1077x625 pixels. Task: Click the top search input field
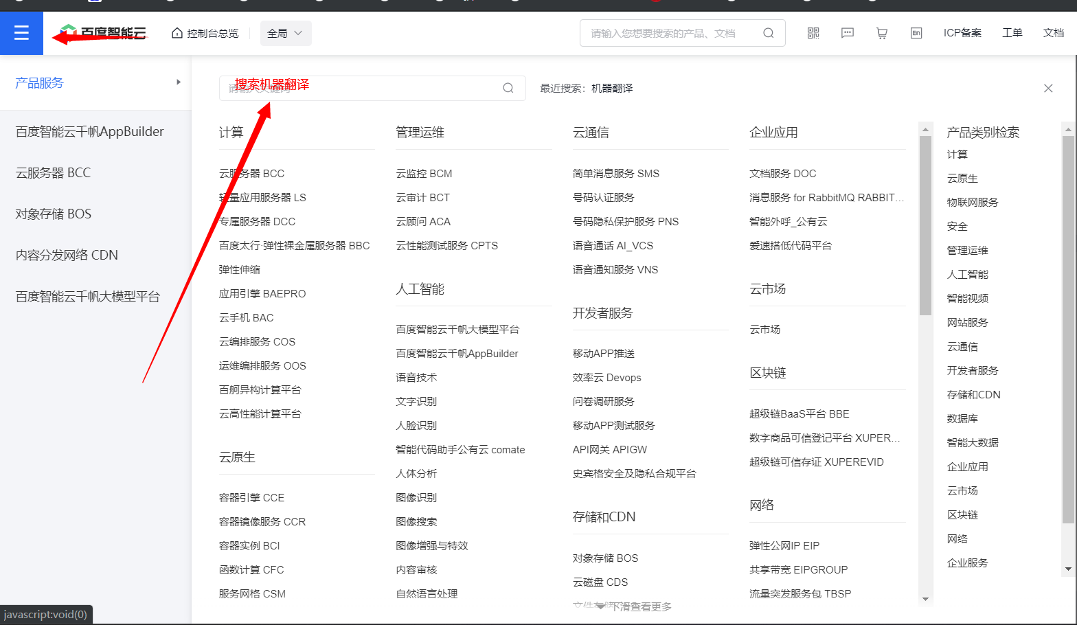[x=683, y=33]
